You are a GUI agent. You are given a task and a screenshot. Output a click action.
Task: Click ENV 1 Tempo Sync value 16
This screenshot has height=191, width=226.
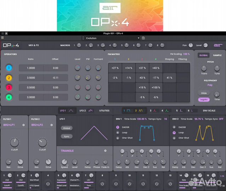(165, 119)
